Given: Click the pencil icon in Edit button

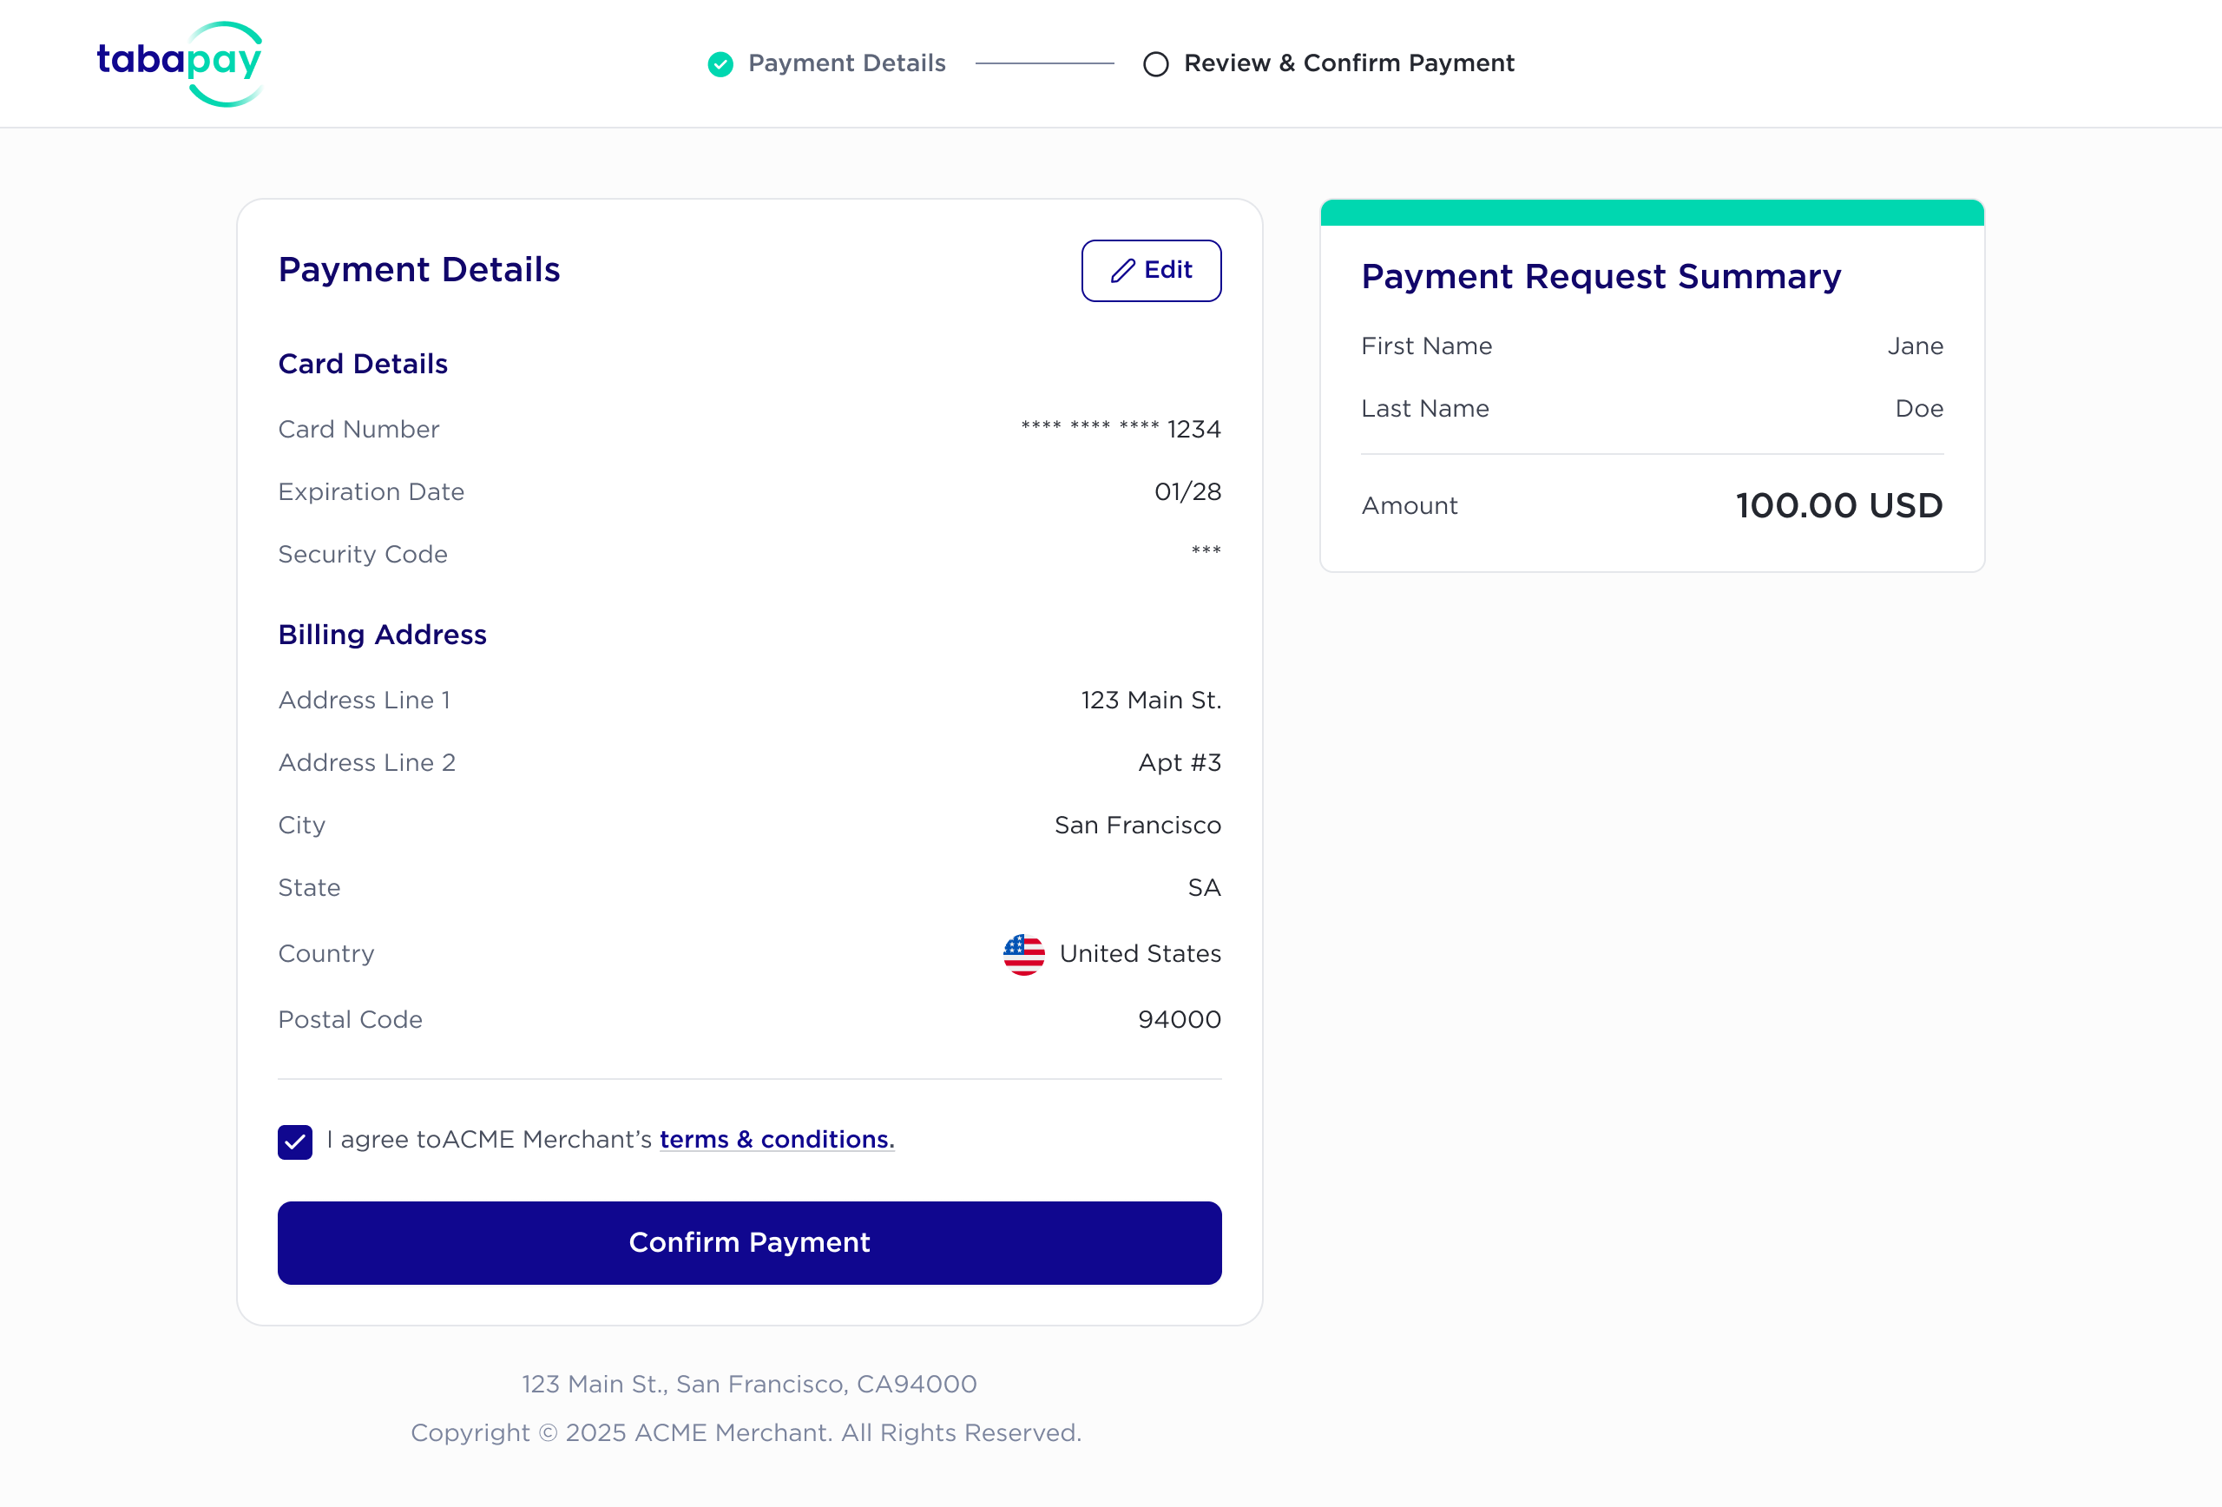Looking at the screenshot, I should (x=1122, y=271).
